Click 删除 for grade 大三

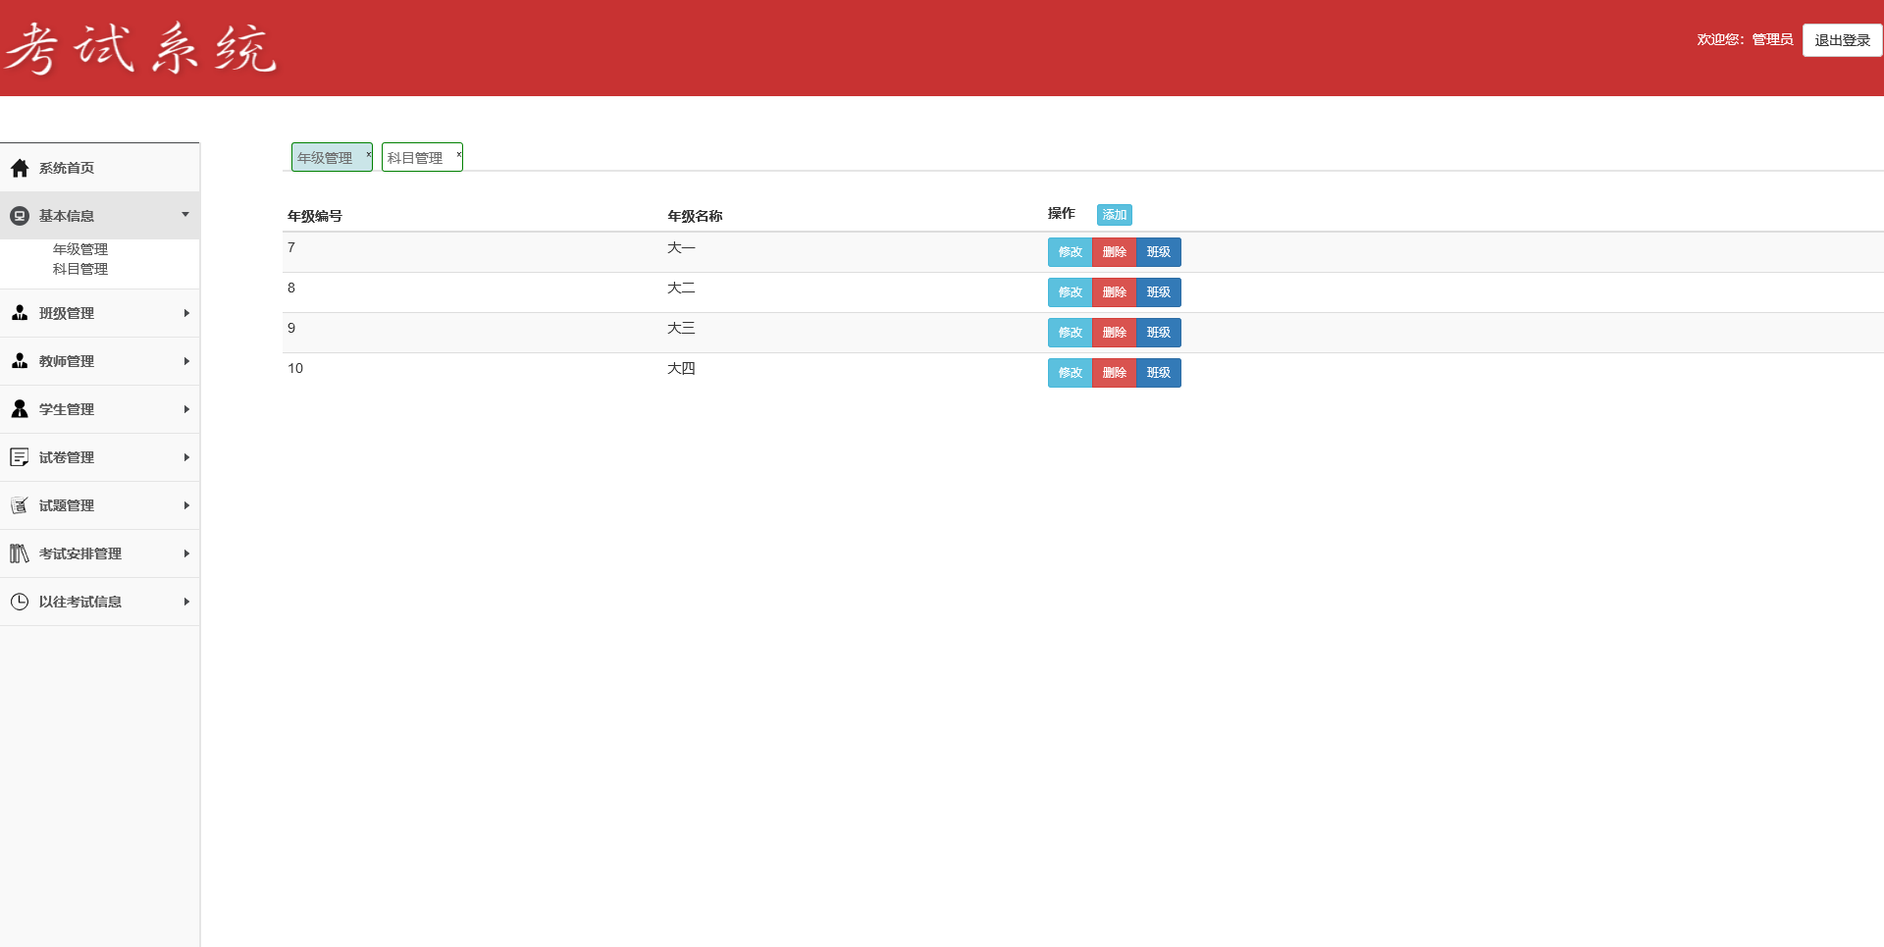pyautogui.click(x=1114, y=333)
